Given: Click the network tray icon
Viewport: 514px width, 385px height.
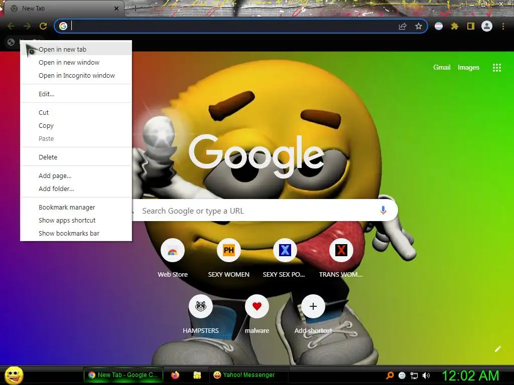Looking at the screenshot, I should (x=414, y=375).
